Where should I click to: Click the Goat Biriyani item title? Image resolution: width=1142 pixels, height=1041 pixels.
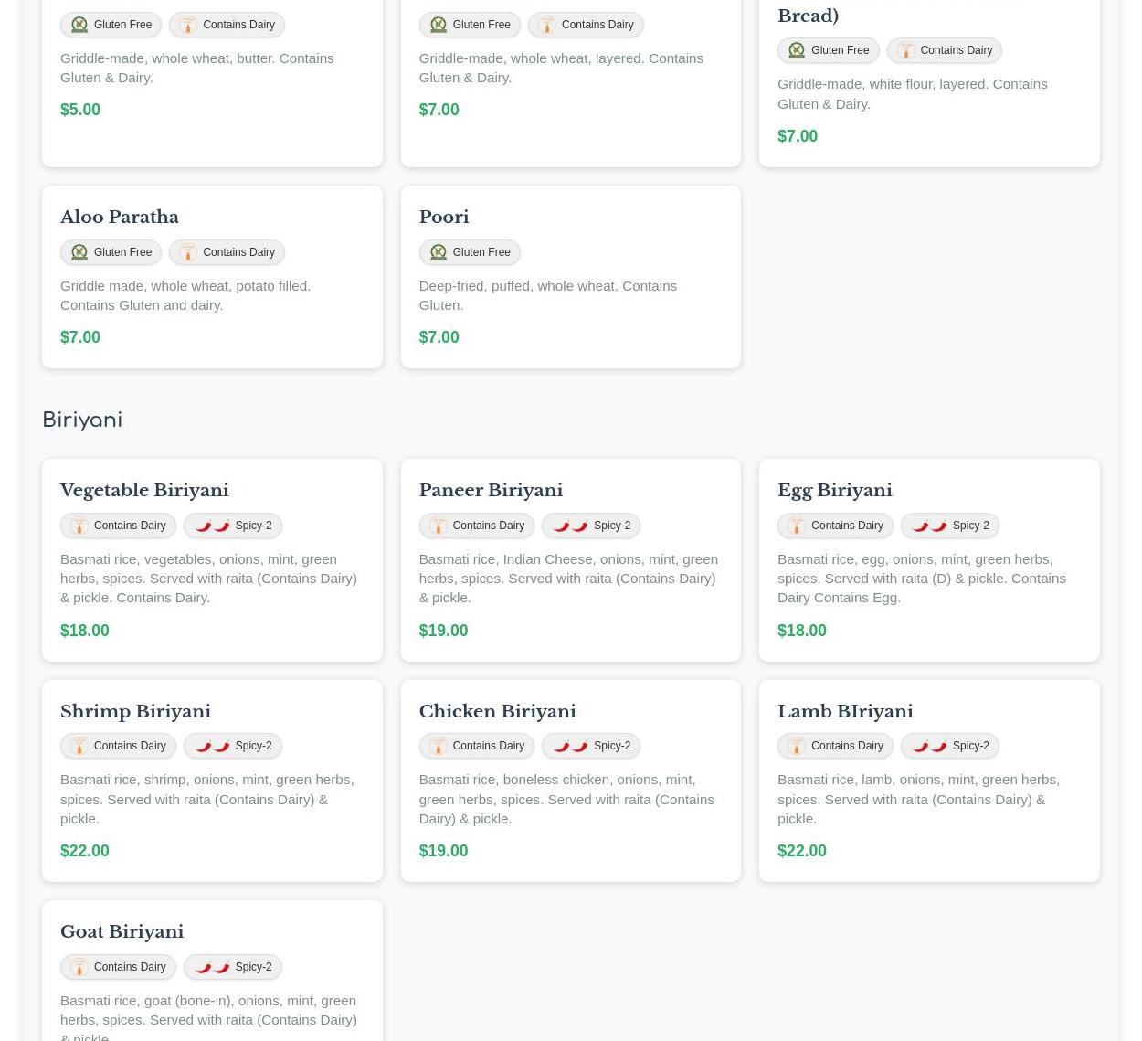tap(122, 931)
